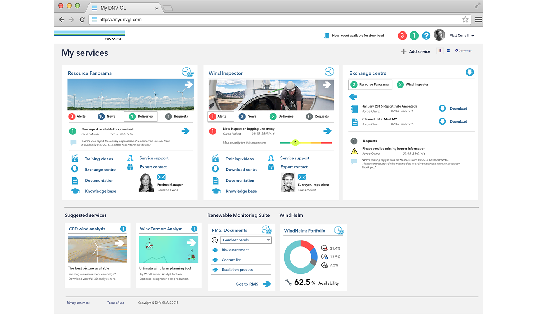Click the back arrow in Exchange centre

[353, 96]
